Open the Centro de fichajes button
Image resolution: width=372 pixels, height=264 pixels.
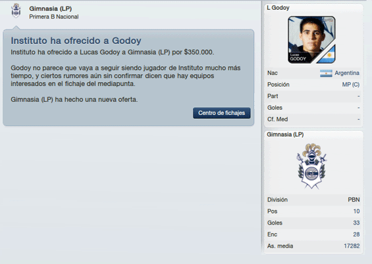[x=222, y=113]
